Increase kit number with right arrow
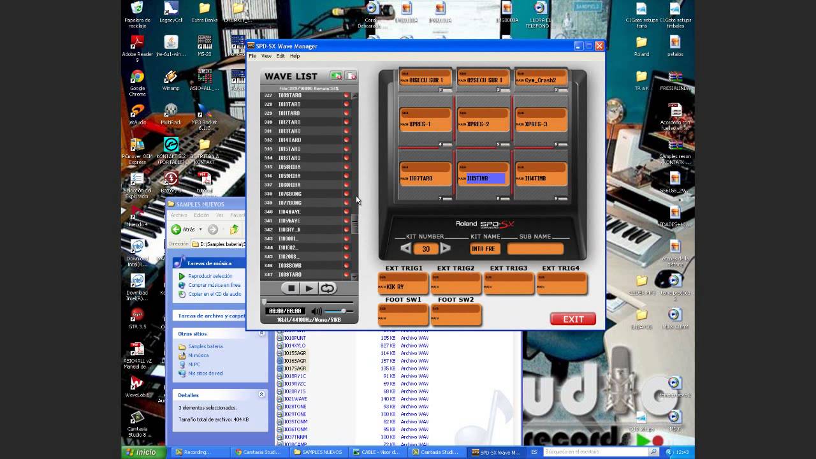Screen dimensions: 816x459 [446, 249]
